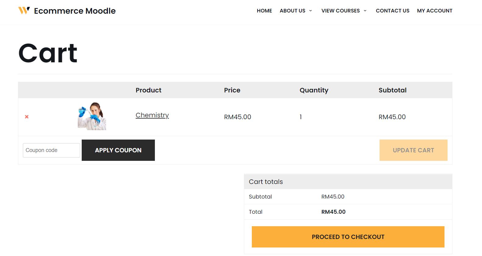
Task: Open My Account from the navigation
Action: pyautogui.click(x=434, y=11)
